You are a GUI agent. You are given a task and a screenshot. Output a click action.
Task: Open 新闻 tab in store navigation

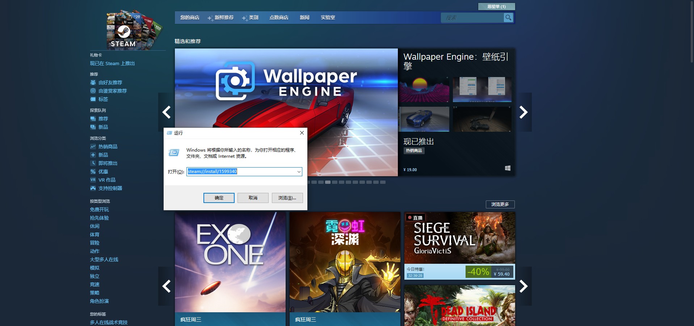click(x=304, y=17)
